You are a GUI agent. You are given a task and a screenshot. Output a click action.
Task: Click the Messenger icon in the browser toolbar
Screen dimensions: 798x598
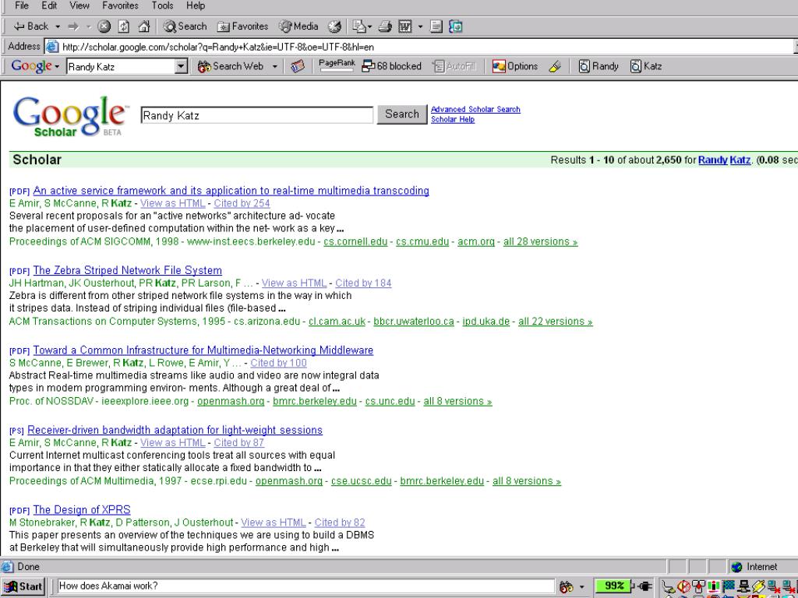point(455,26)
